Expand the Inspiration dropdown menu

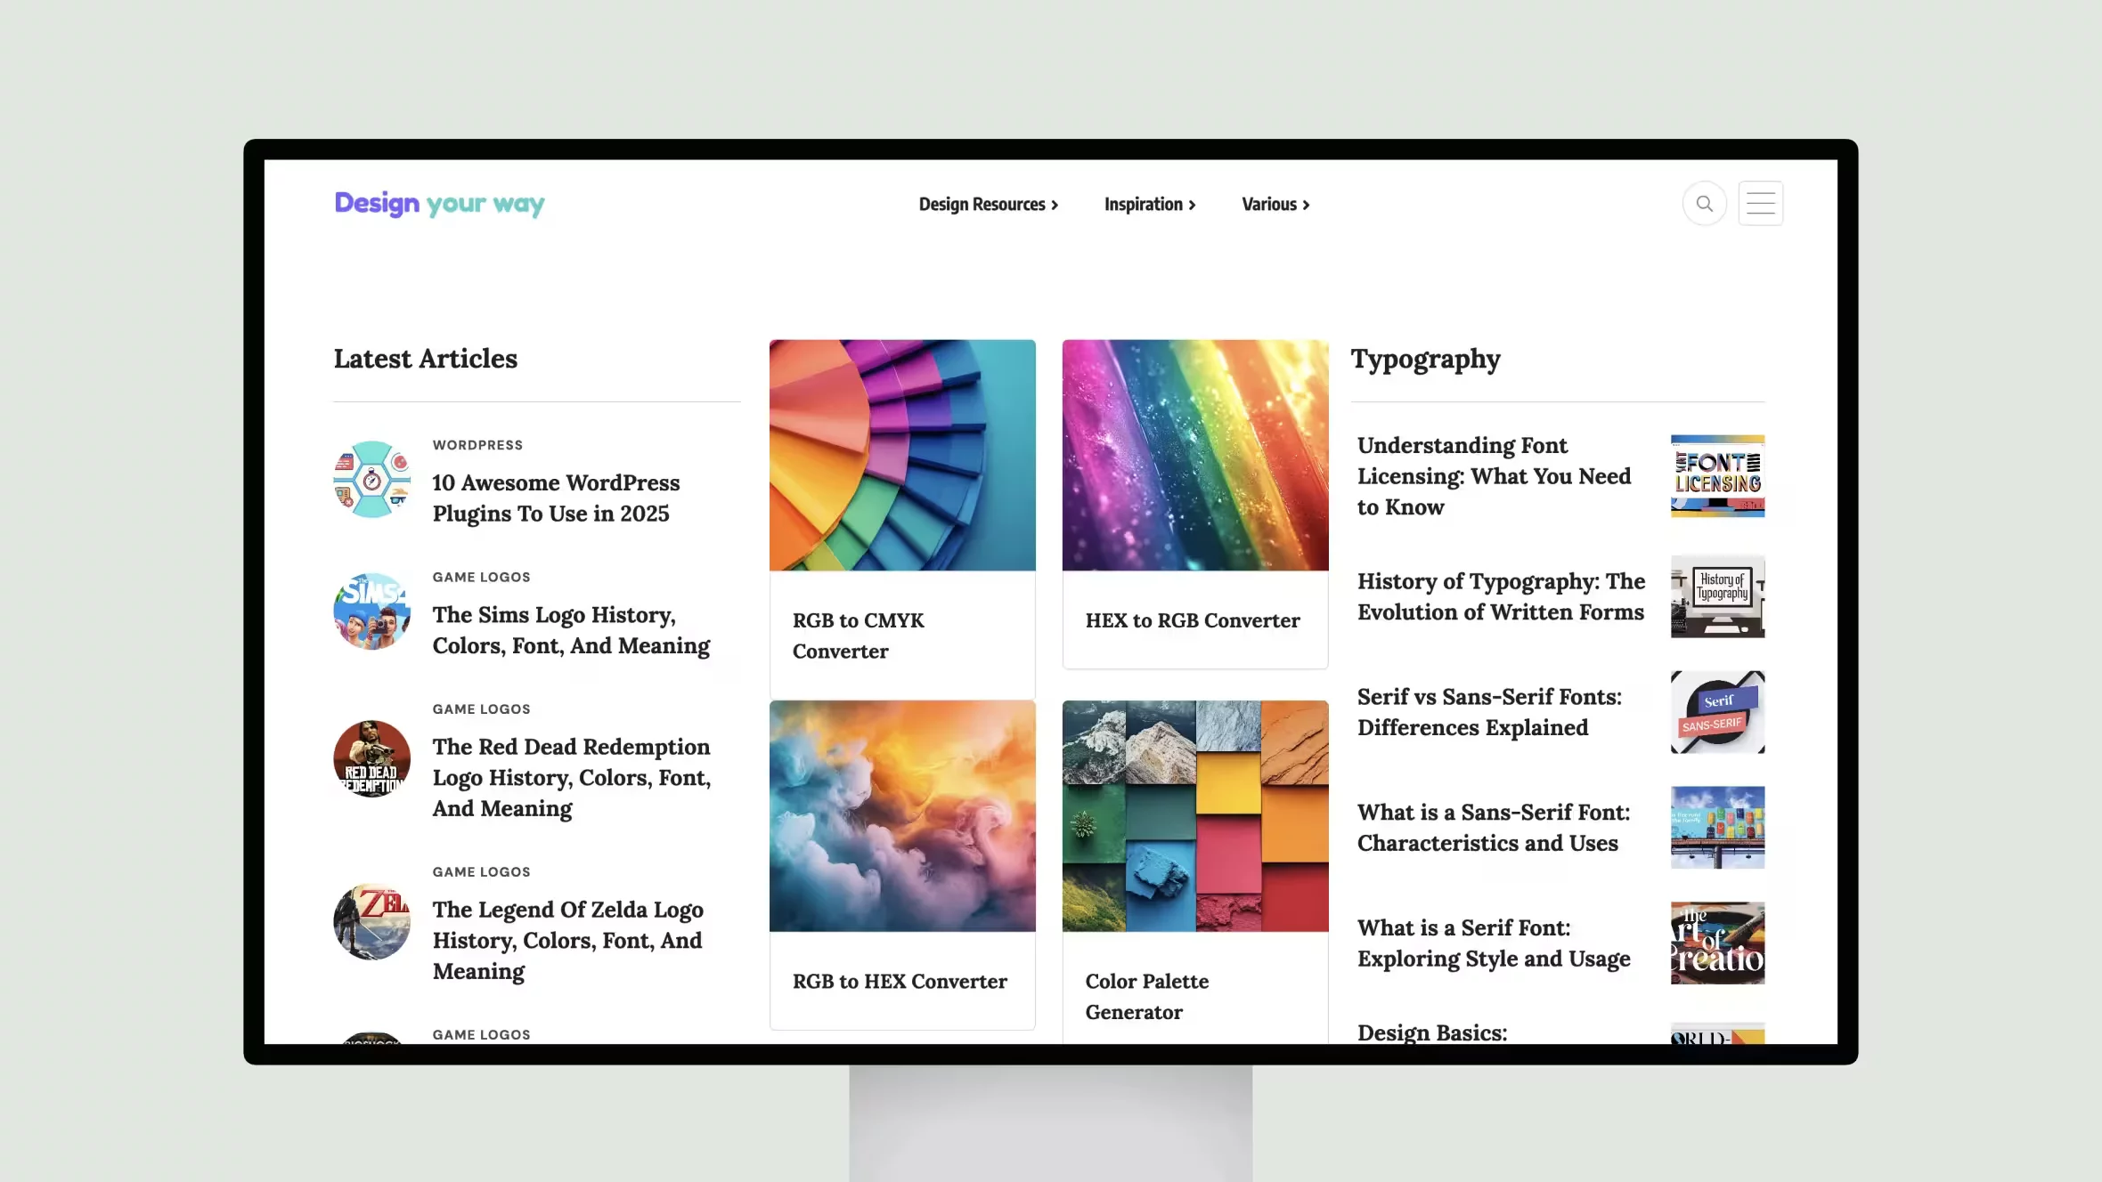click(1149, 204)
